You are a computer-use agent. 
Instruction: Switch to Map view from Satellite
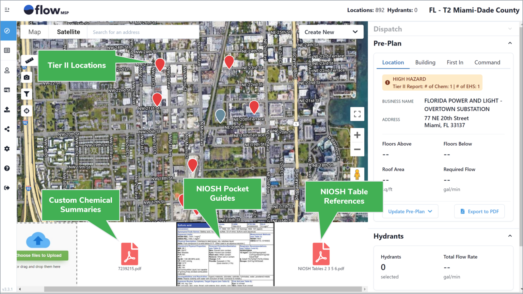coord(34,32)
